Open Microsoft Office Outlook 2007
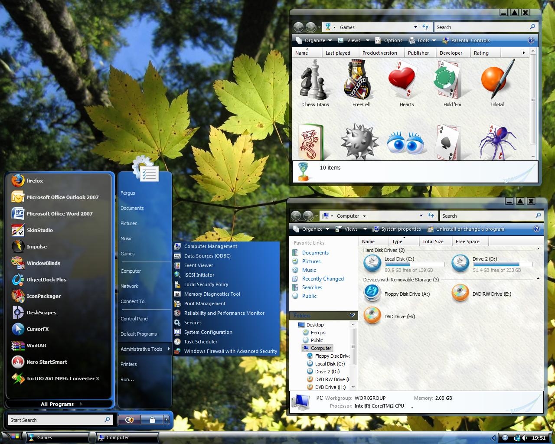This screenshot has height=444, width=555. [x=60, y=197]
